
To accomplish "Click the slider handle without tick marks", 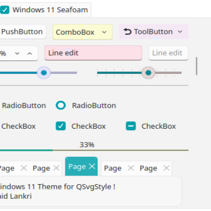I will [x=44, y=73].
